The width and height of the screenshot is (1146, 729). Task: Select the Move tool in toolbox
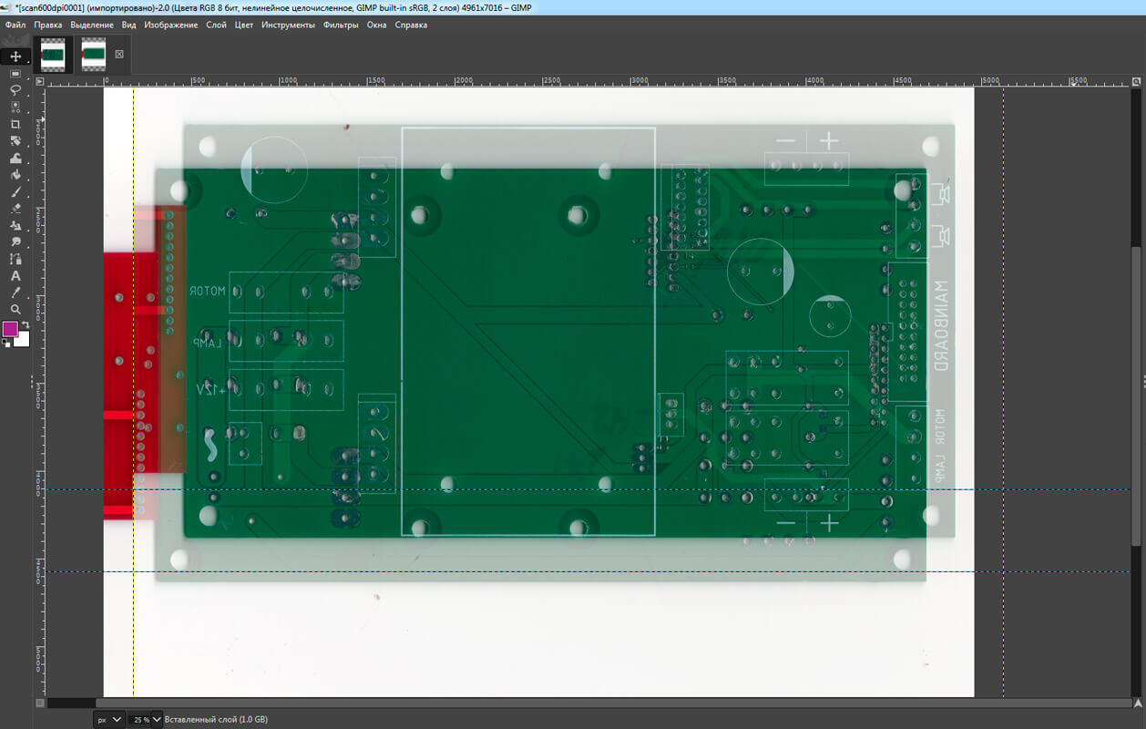[15, 56]
